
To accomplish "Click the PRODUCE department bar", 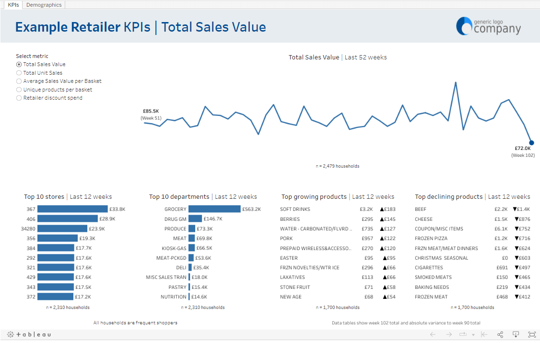I will (x=192, y=229).
